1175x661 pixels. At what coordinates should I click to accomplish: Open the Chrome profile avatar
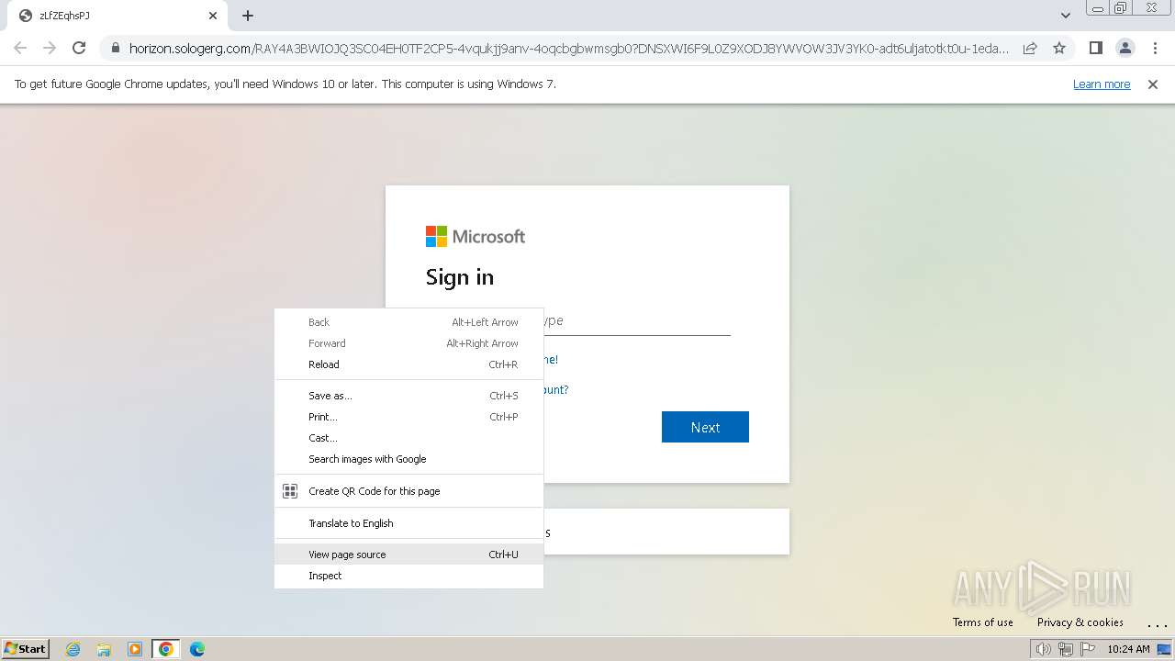click(x=1125, y=48)
